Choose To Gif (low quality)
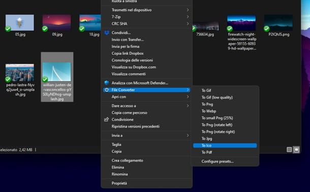Screen dimensions: 310x192 click(x=225, y=97)
